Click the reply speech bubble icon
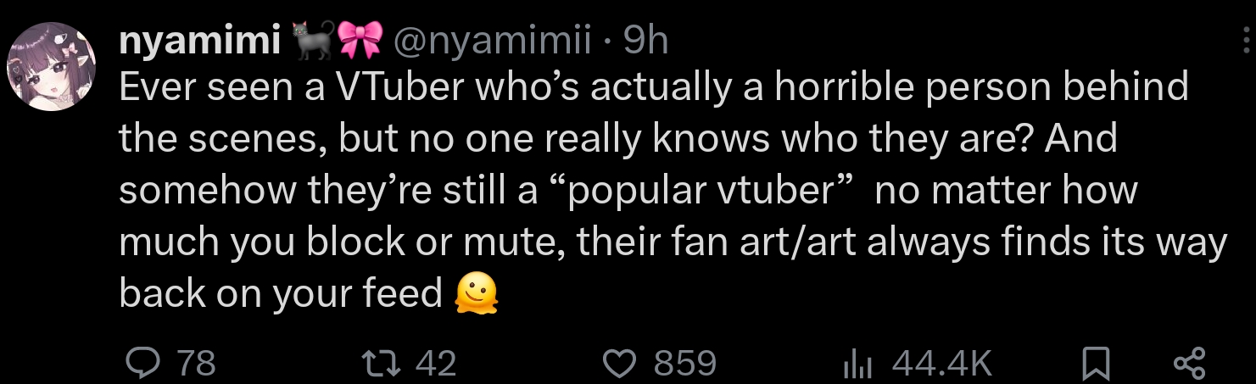1256x384 pixels. coord(139,364)
